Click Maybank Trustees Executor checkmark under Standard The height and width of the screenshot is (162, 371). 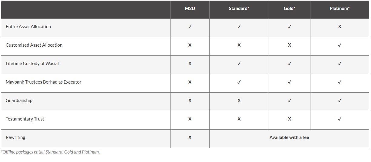pos(239,82)
